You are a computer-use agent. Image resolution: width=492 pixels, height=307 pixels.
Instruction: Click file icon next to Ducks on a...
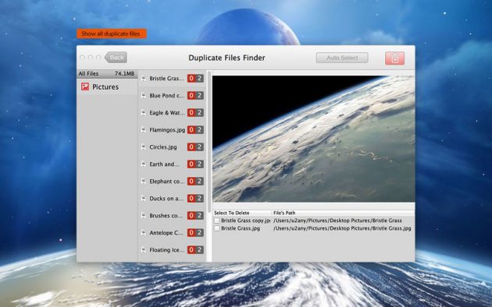[x=144, y=199]
